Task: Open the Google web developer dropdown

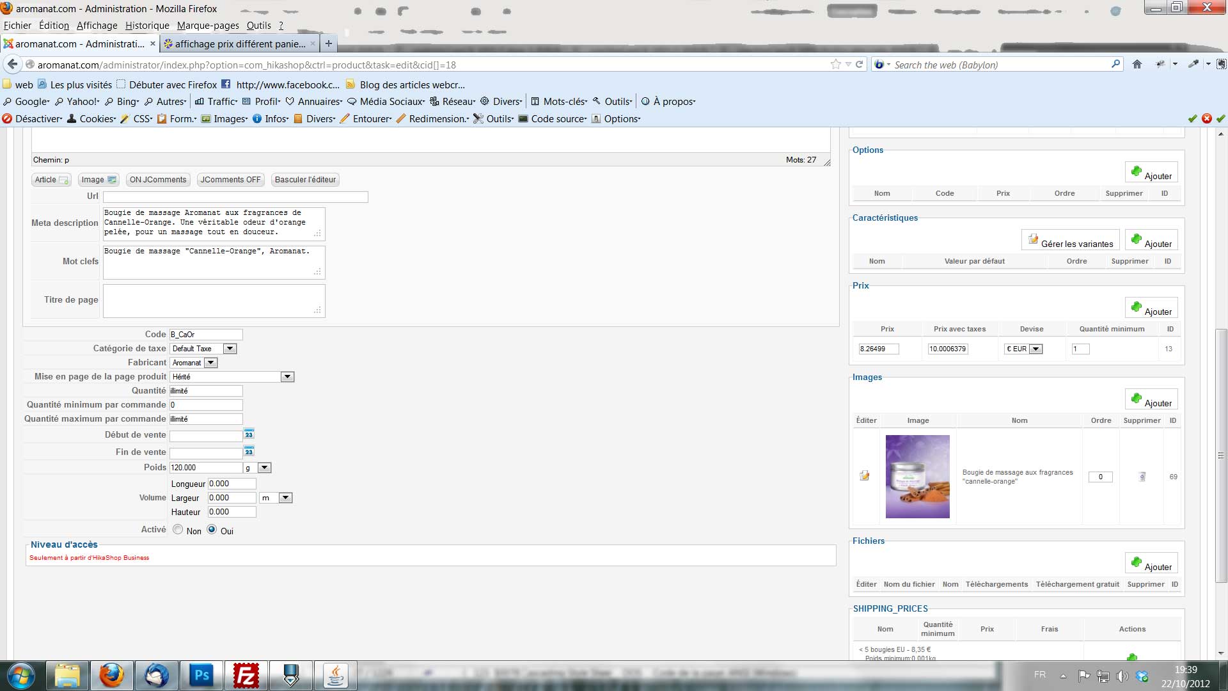Action: coord(26,102)
